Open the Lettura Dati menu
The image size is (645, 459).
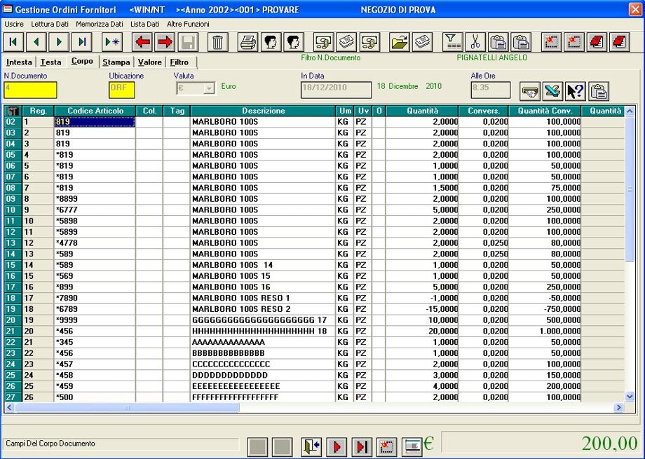[x=50, y=24]
